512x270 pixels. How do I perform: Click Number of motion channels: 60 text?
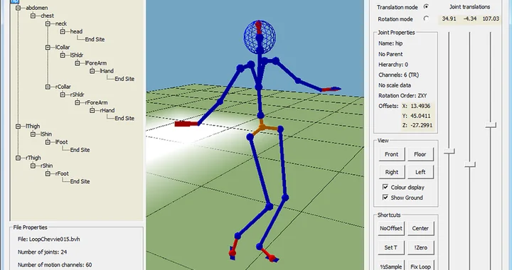click(x=55, y=264)
